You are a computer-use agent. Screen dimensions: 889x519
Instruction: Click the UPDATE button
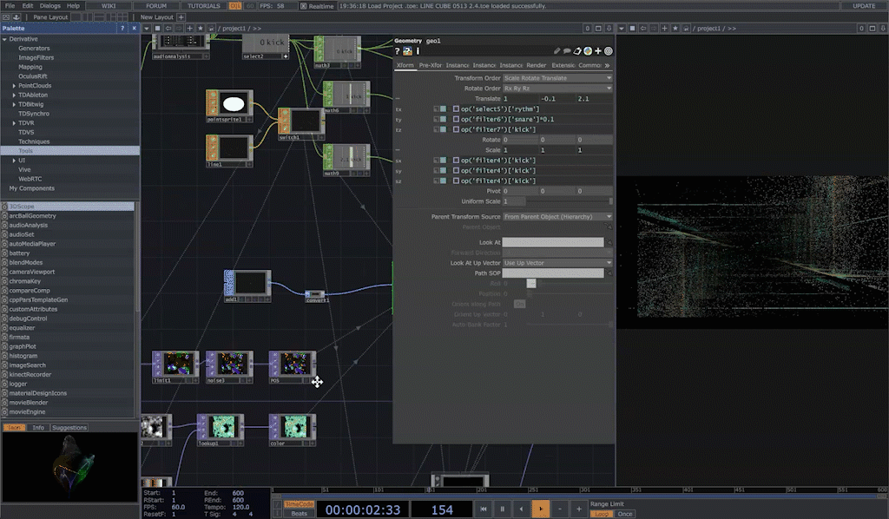(x=864, y=6)
